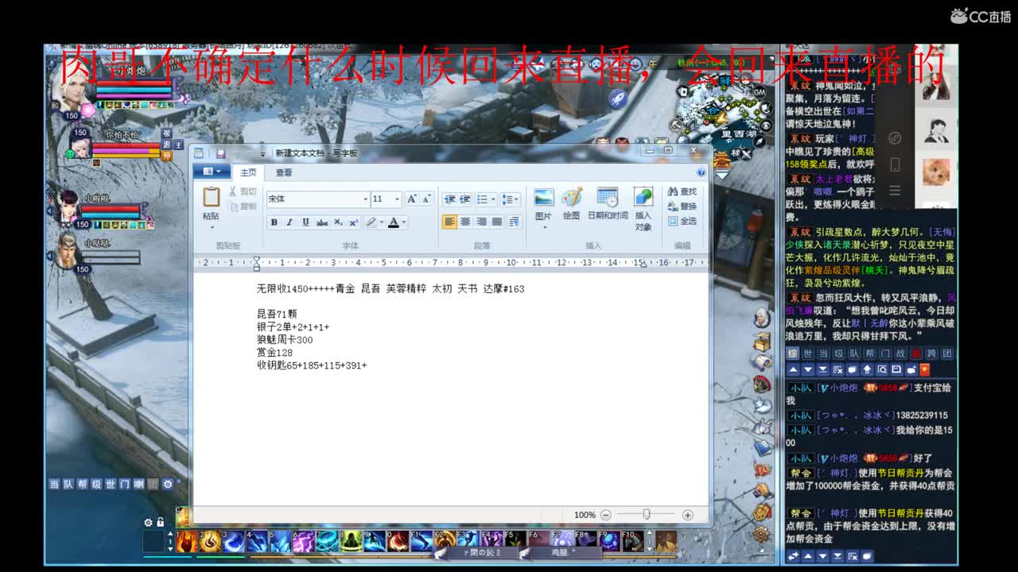The height and width of the screenshot is (572, 1018).
Task: Click the red envelope icon in chat toolbar
Action: point(924,369)
